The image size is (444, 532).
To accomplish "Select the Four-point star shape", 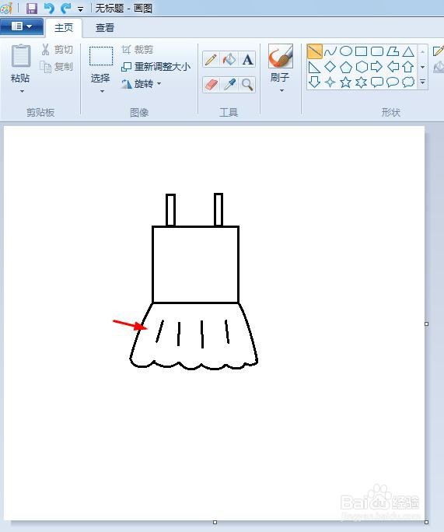I will point(330,82).
